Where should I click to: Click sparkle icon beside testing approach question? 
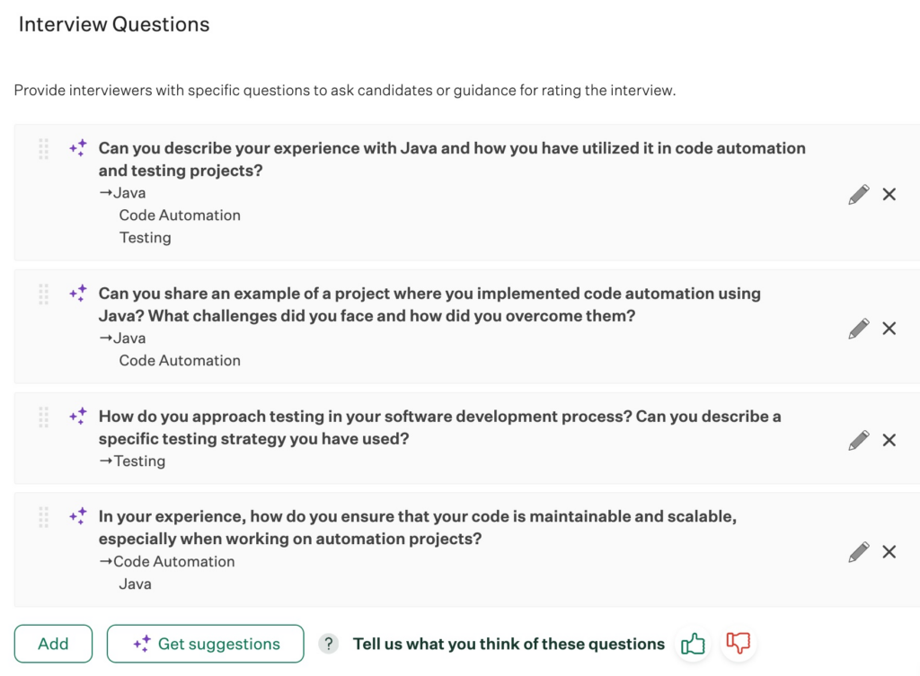coord(78,417)
